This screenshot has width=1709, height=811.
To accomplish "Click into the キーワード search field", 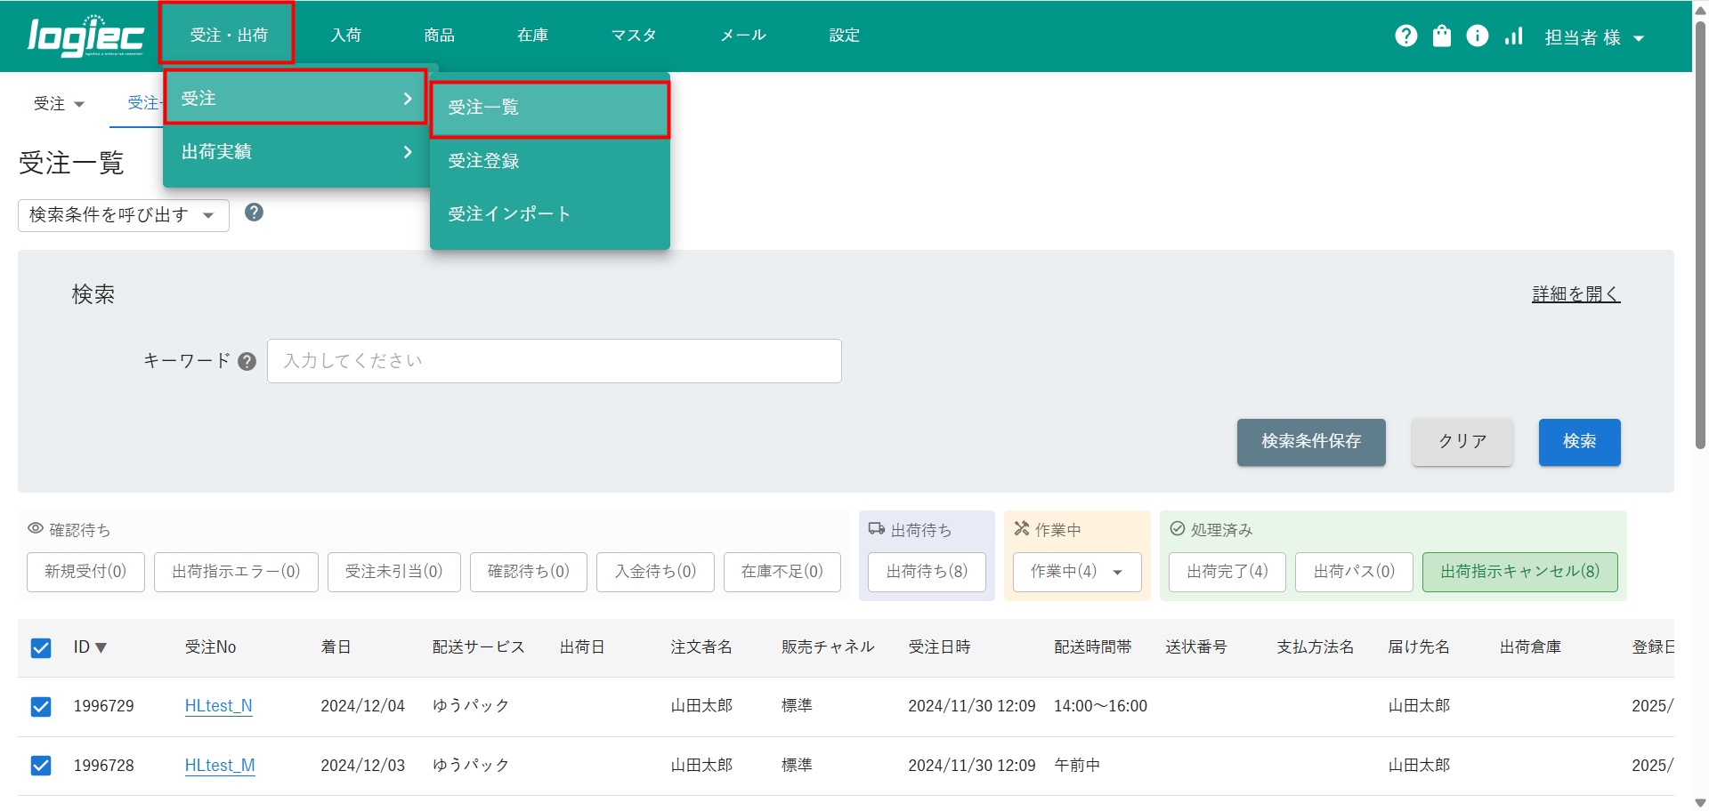I will pos(554,361).
